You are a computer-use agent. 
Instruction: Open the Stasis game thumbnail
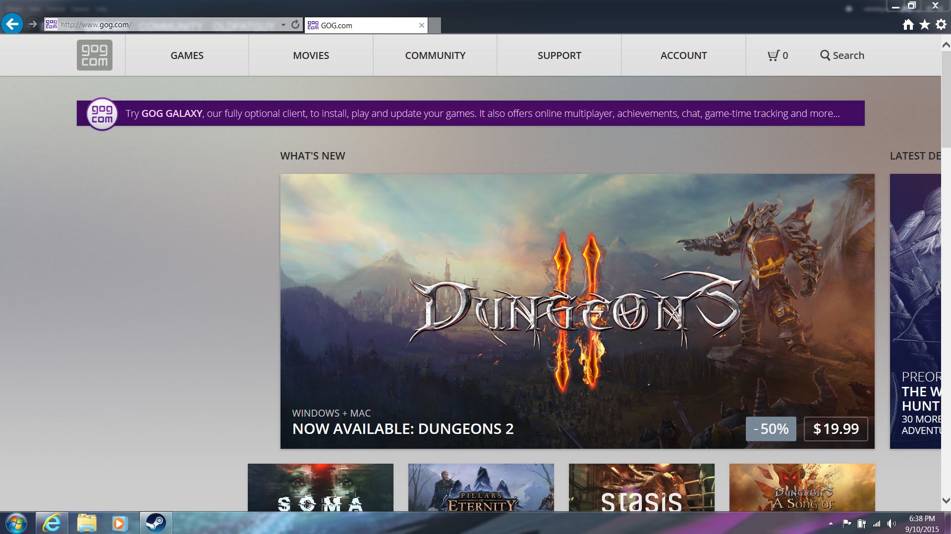641,487
